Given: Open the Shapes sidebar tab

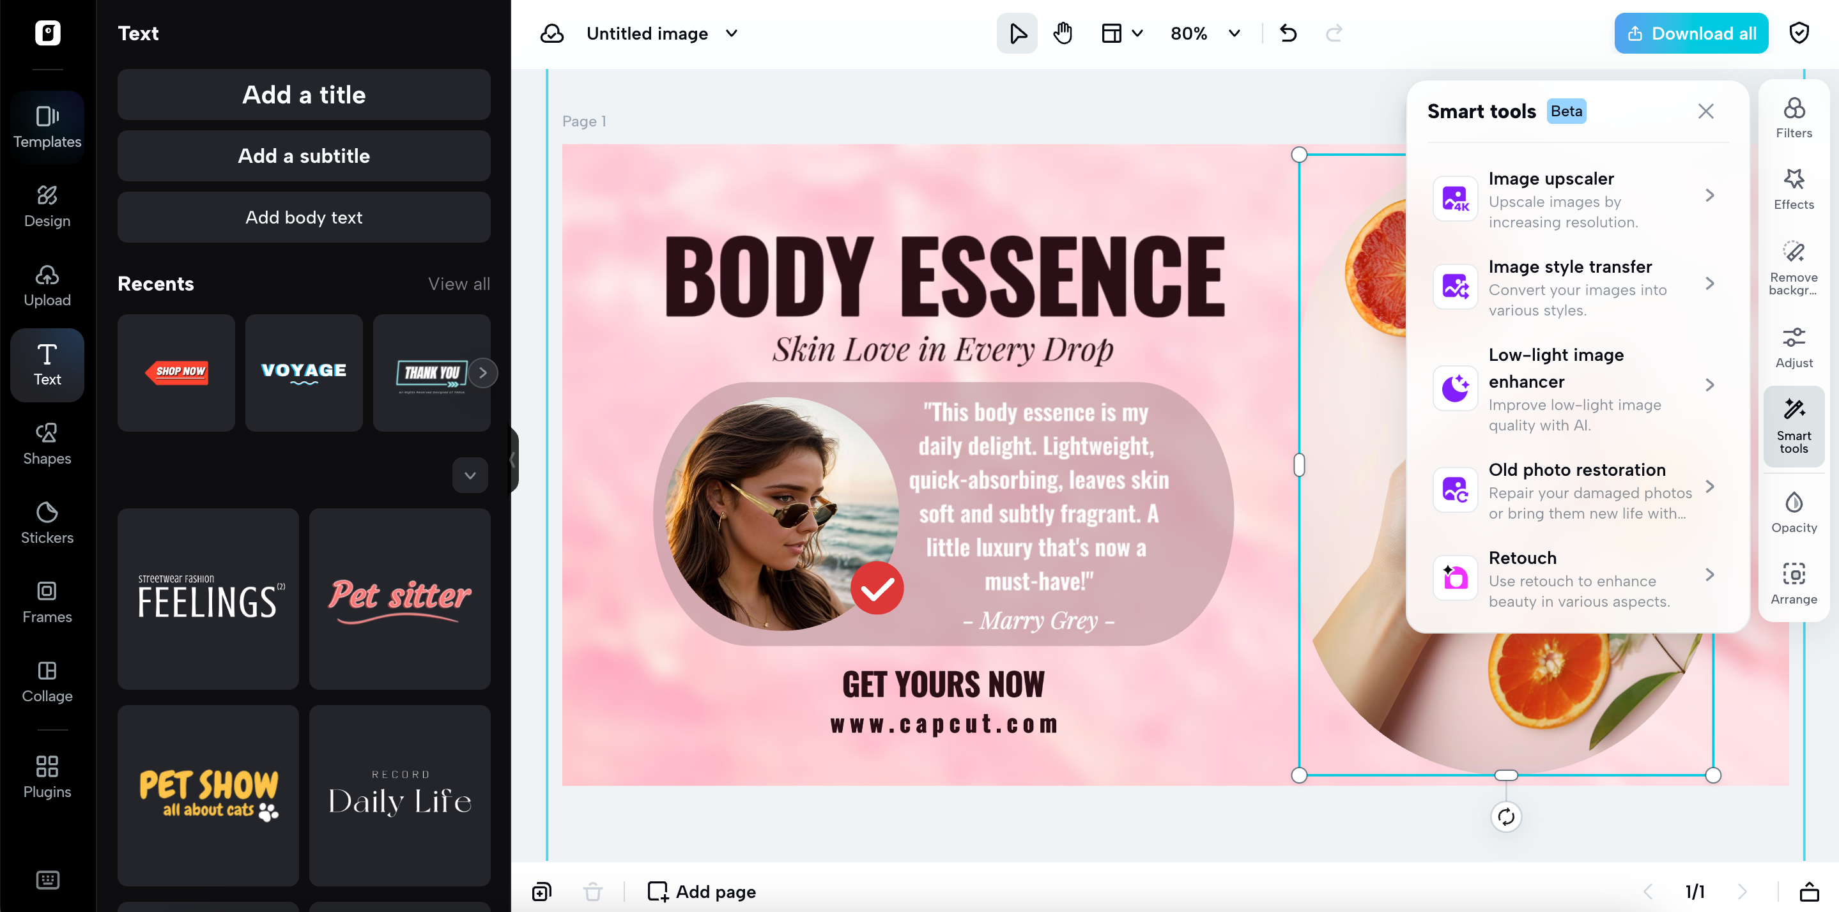Looking at the screenshot, I should pos(47,443).
